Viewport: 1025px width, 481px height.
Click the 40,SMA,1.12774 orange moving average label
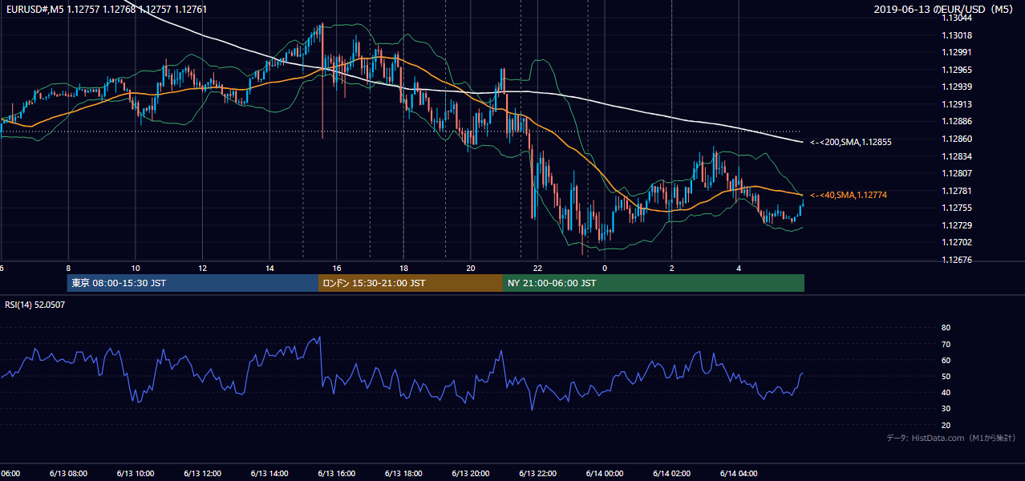tap(849, 195)
